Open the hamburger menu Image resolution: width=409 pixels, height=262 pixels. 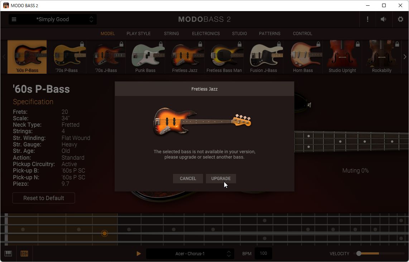click(14, 19)
